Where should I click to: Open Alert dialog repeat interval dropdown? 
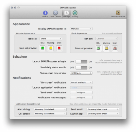pyautogui.click(x=50, y=109)
